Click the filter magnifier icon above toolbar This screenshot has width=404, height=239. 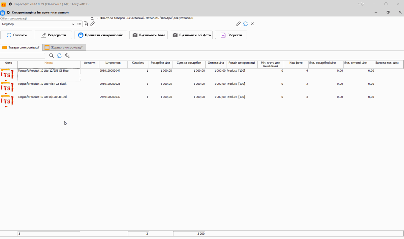pos(92,19)
